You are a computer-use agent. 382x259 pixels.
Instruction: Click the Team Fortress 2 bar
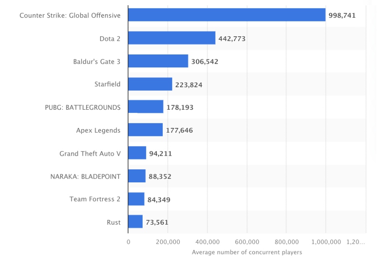136,199
